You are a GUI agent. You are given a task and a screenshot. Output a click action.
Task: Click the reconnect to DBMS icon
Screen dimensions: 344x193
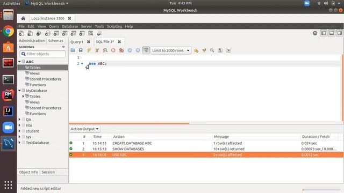point(99,33)
